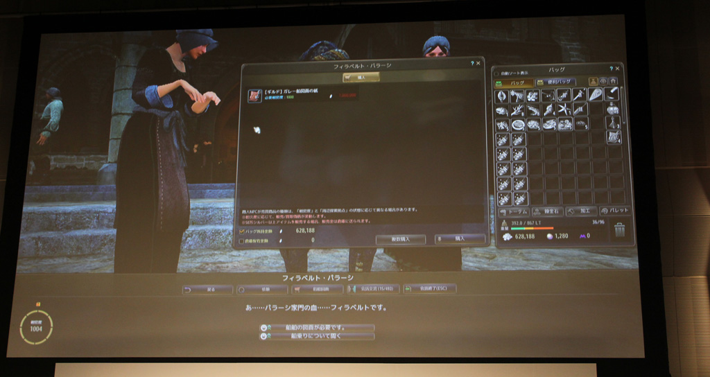Enable the 自動ソート表示 option
The width and height of the screenshot is (710, 377).
pos(496,73)
